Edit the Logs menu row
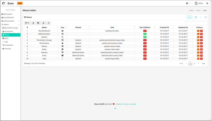212x121 pixels. point(198,59)
